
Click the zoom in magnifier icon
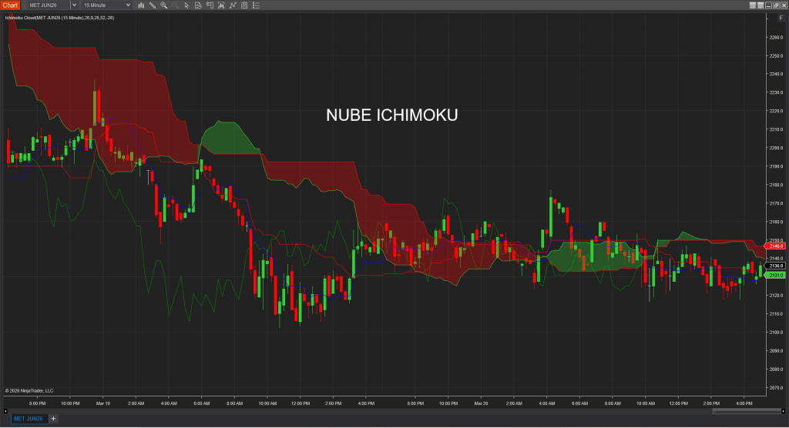click(x=163, y=5)
